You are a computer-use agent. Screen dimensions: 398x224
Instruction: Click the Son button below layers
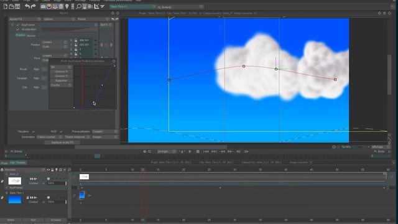(x=33, y=220)
